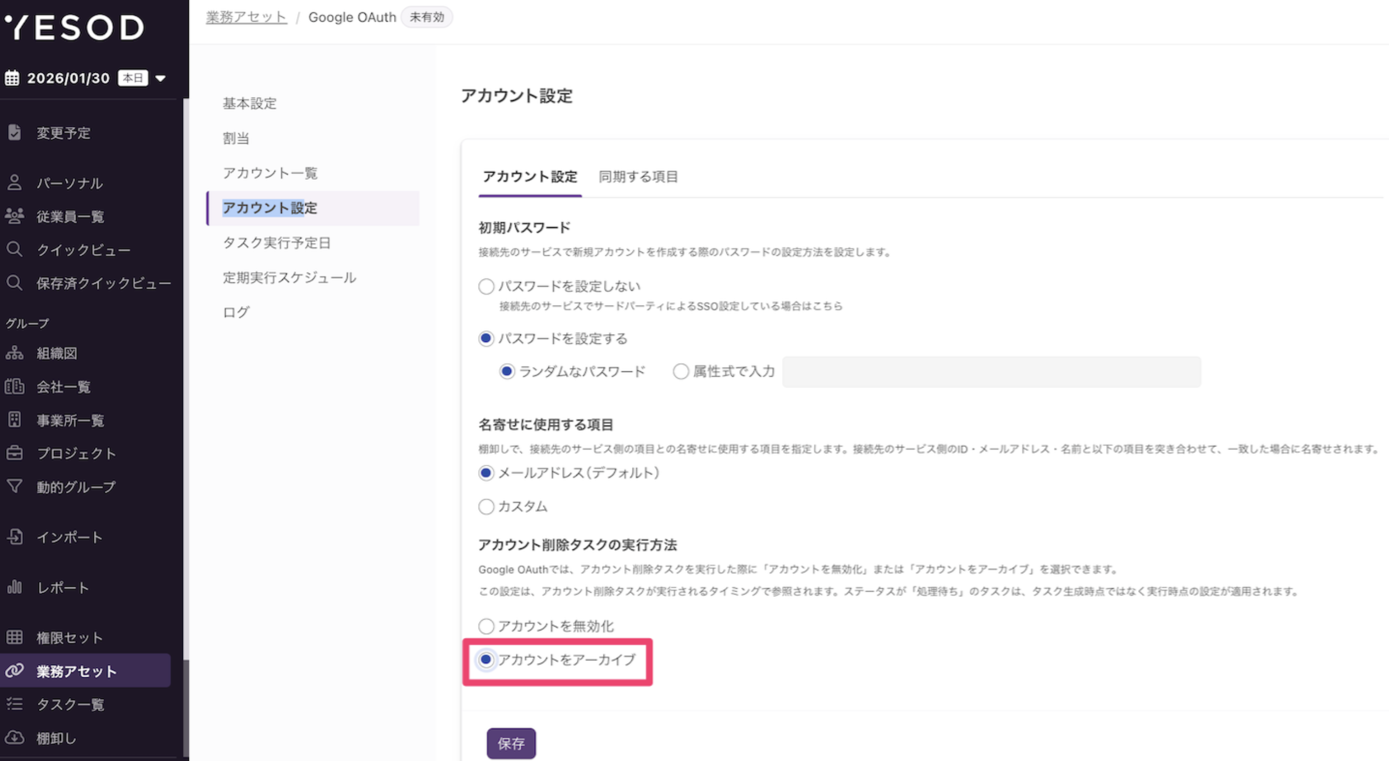Click the sidebar vertical scrollbar
Image resolution: width=1389 pixels, height=761 pixels.
186,707
